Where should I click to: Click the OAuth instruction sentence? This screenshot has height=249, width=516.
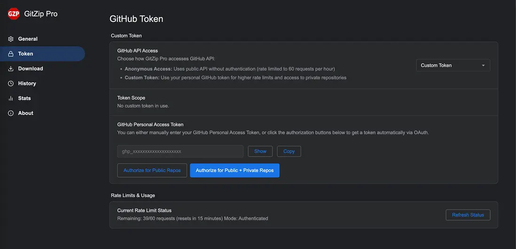[273, 132]
